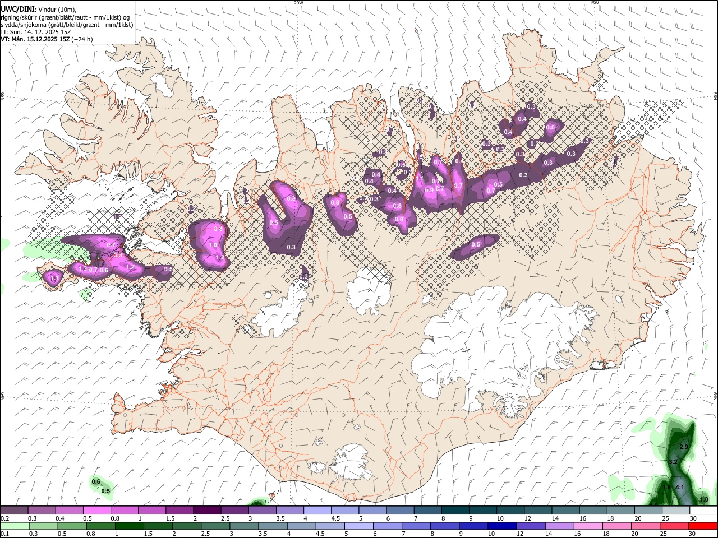718x538 pixels.
Task: Select lower legend swatch between 10 and 12
Action: [x=502, y=526]
